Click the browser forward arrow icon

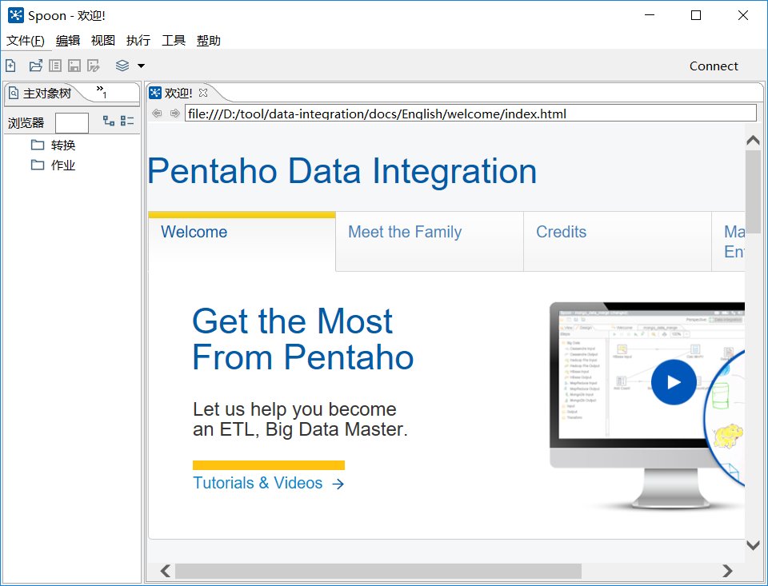[175, 114]
